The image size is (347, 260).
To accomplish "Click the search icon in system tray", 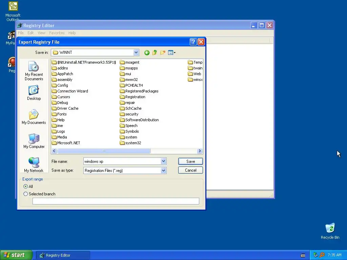I will (322, 255).
